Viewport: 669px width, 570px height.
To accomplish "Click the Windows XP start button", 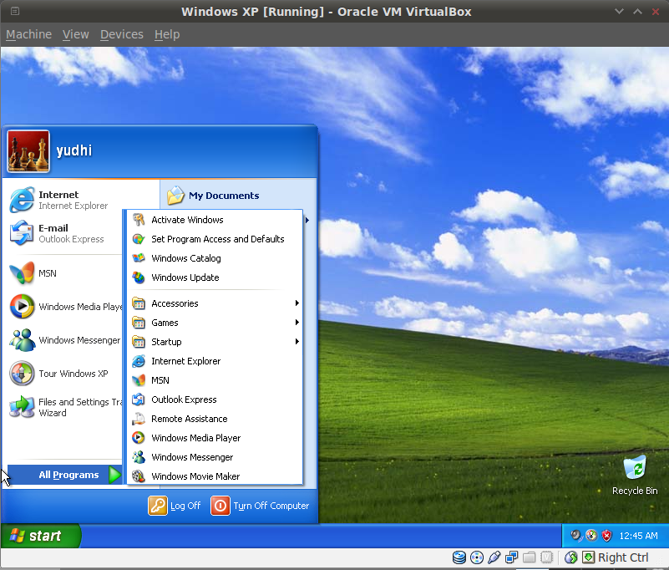I will click(41, 536).
